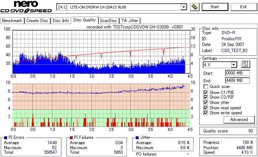Screen dimensions: 258x157
Task: Toggle Show read speed checkbox
Action: pyautogui.click(x=206, y=108)
